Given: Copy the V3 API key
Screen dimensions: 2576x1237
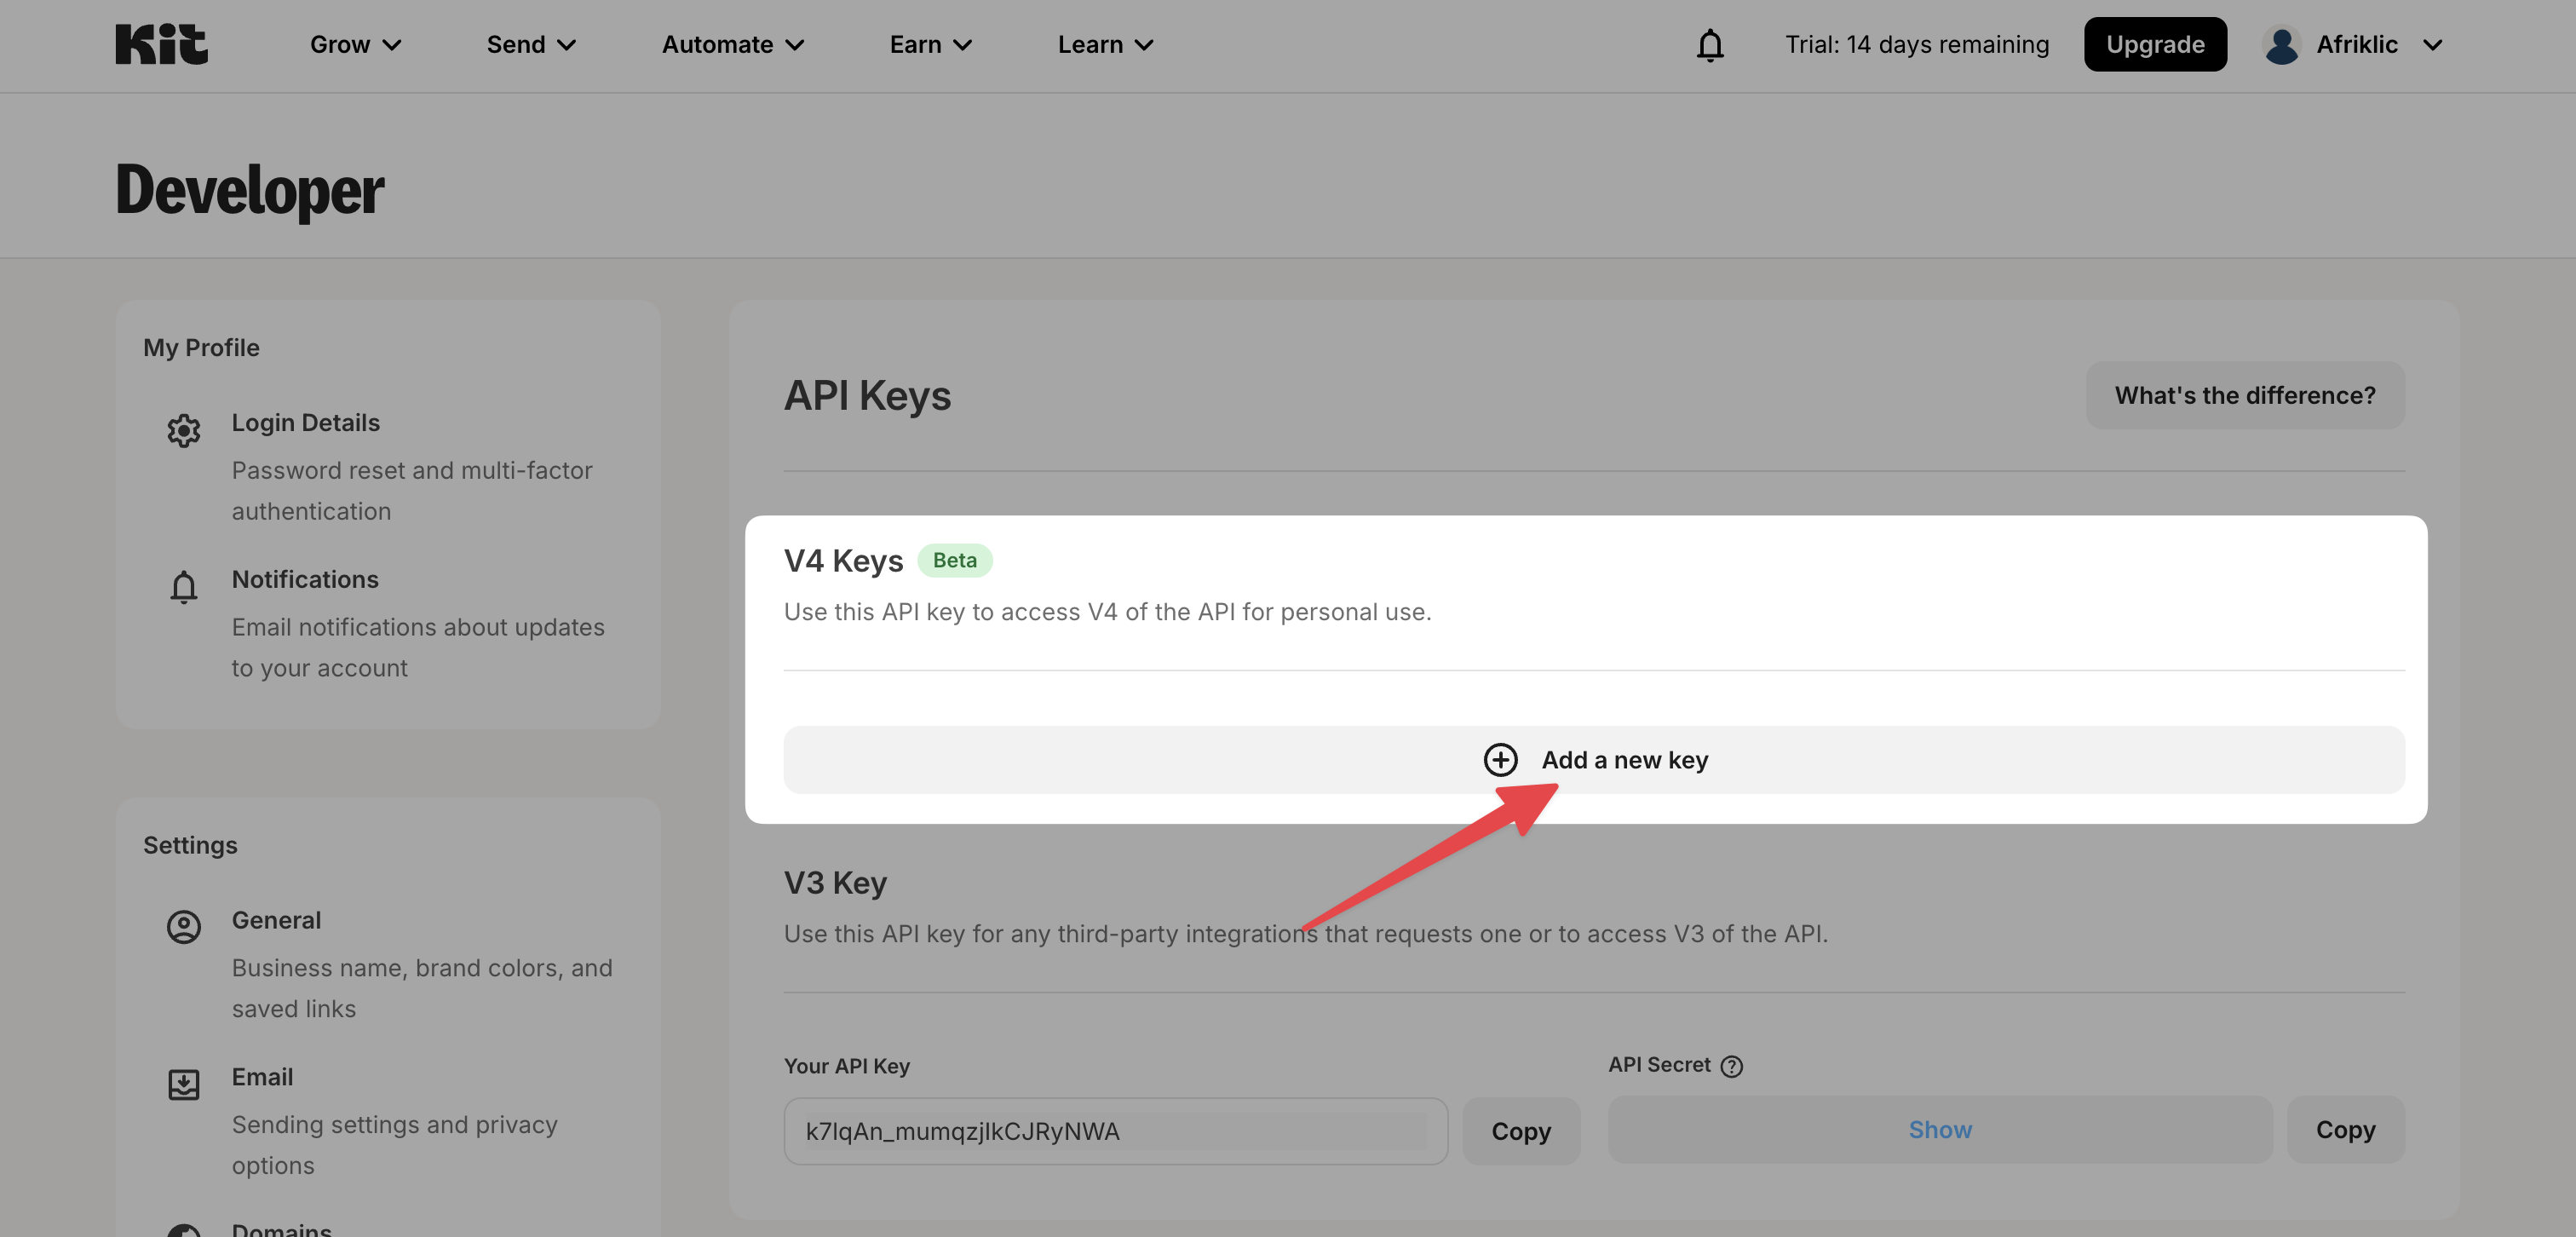Looking at the screenshot, I should (1520, 1131).
